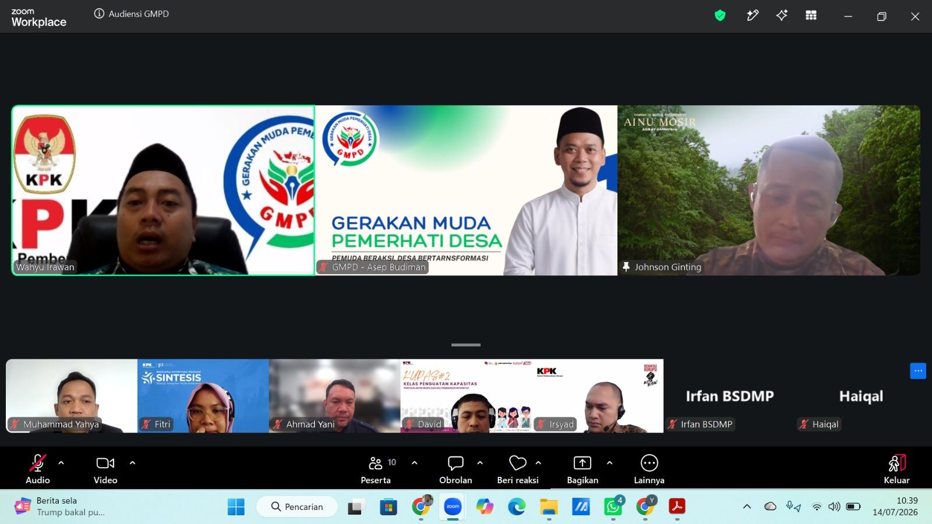Open Task View on the taskbar
Image resolution: width=932 pixels, height=524 pixels.
coord(356,507)
